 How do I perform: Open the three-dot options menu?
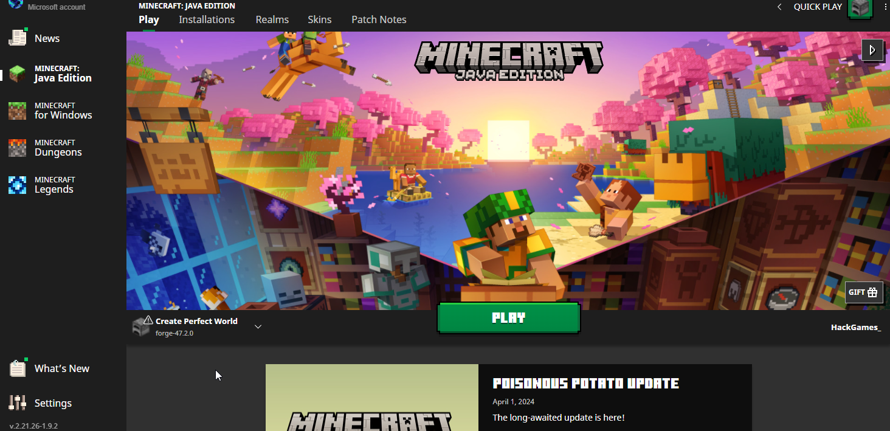pyautogui.click(x=885, y=7)
